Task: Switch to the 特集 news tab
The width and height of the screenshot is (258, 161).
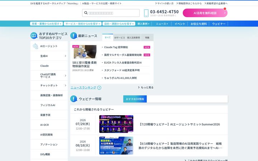Action: (147, 38)
